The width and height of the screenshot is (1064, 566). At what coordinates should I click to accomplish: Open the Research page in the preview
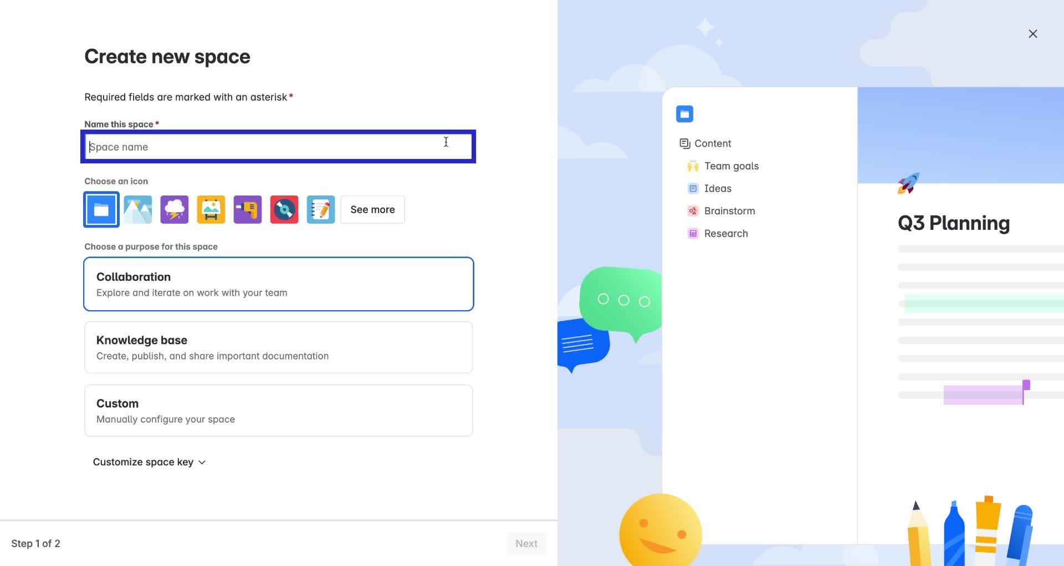pos(726,233)
